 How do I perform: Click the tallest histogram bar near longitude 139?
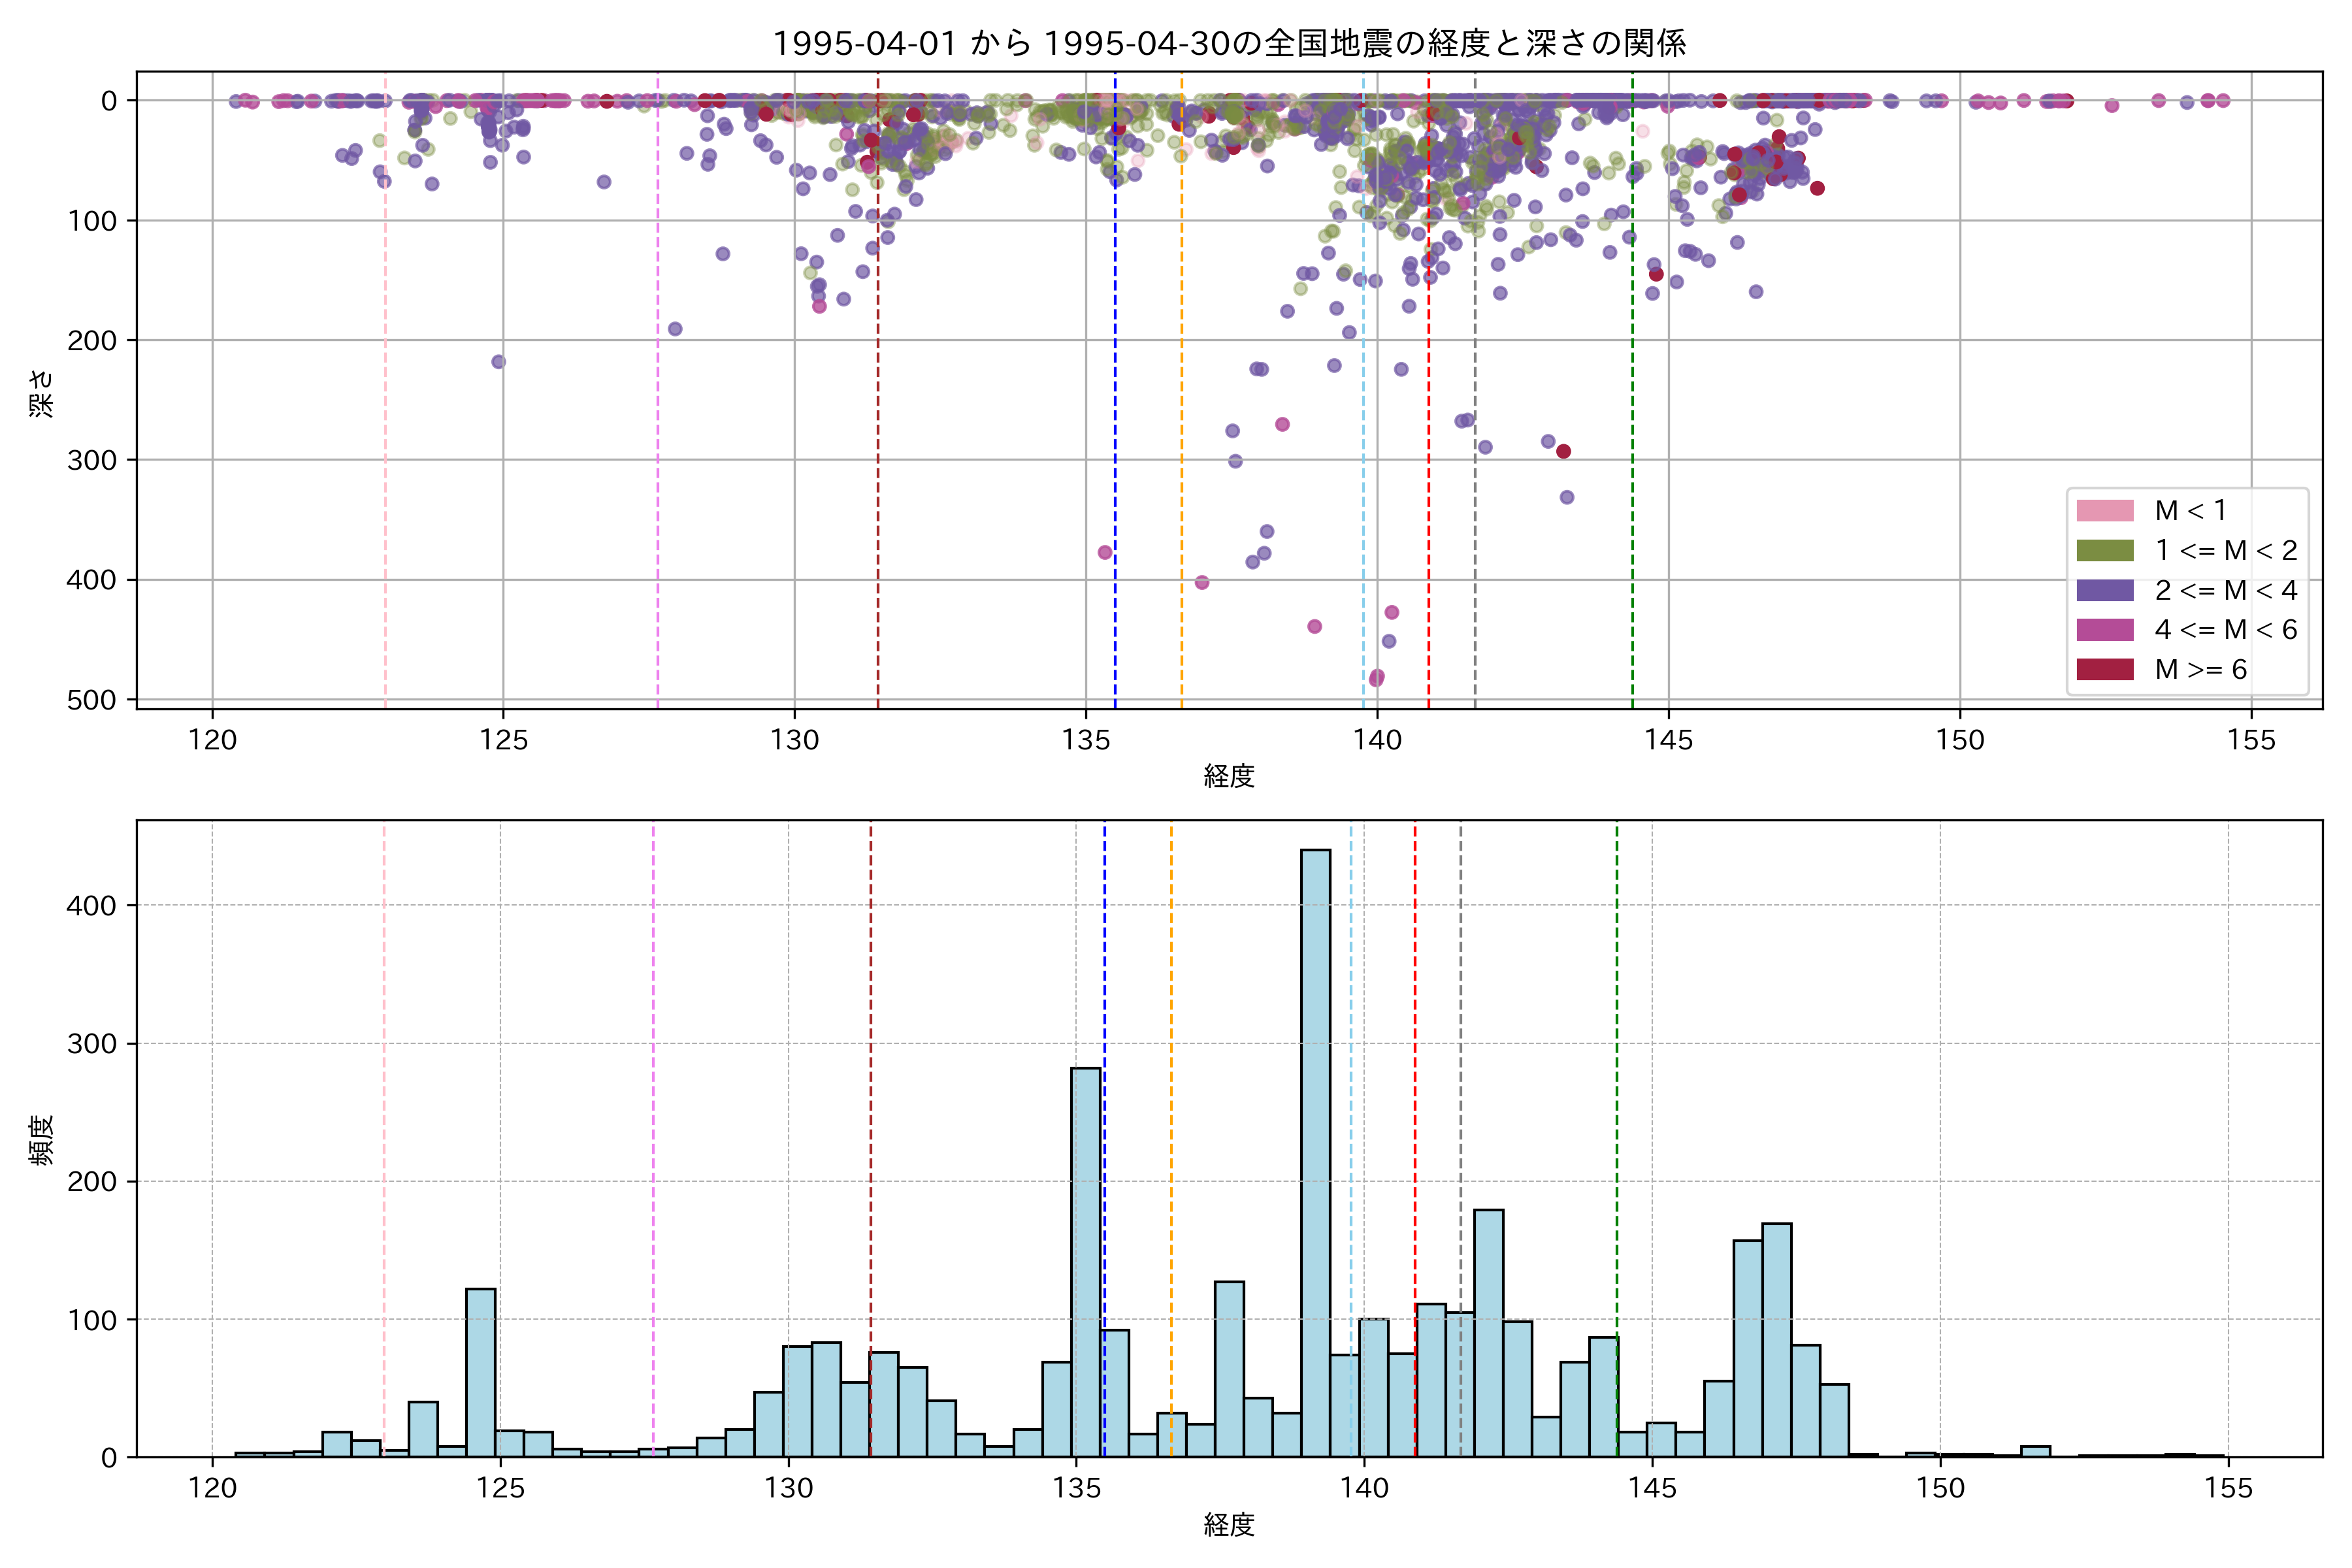tap(1315, 1150)
